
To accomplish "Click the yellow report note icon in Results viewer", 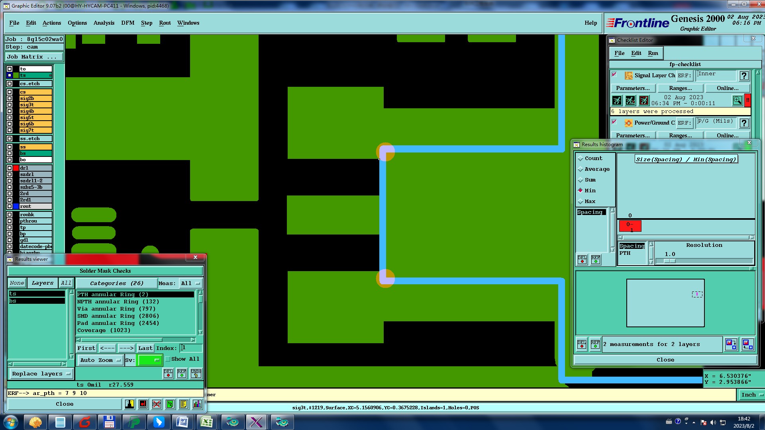I will click(183, 404).
